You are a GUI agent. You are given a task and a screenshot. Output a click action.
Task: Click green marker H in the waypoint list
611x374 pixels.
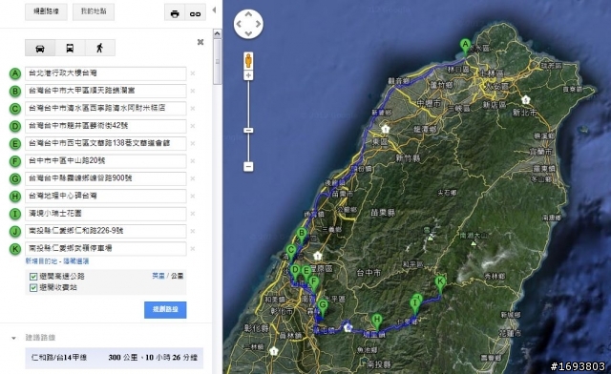pyautogui.click(x=15, y=196)
